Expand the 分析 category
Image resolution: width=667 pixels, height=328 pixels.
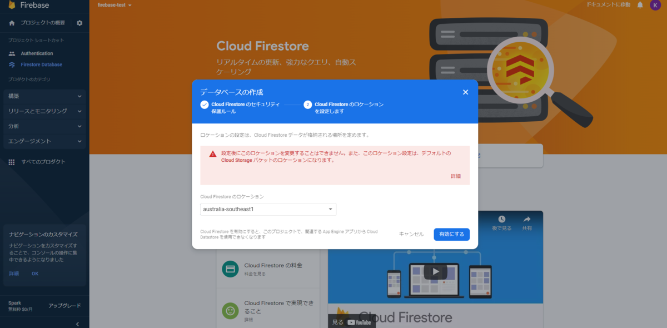(x=44, y=126)
